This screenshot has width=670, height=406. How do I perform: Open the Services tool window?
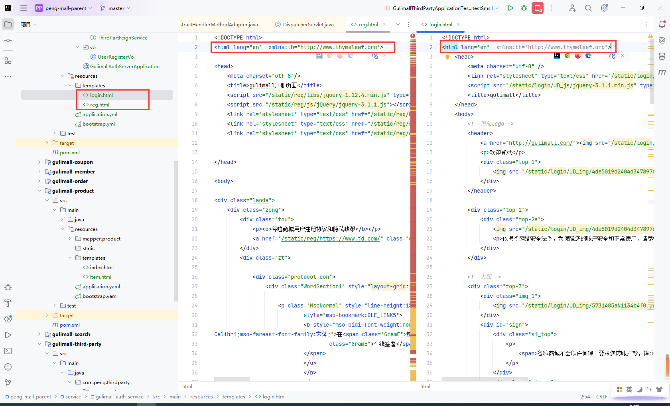click(8, 319)
